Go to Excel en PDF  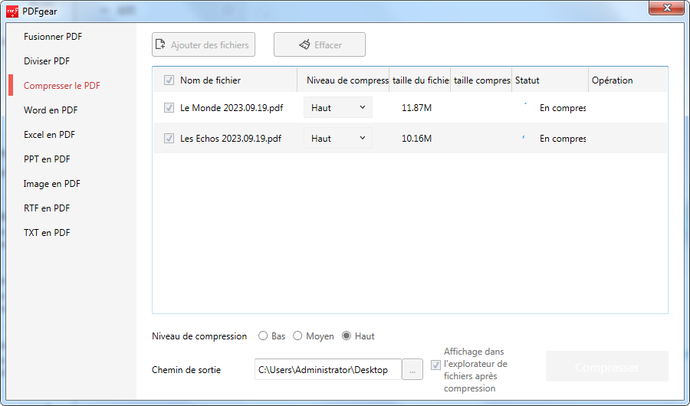pos(49,135)
